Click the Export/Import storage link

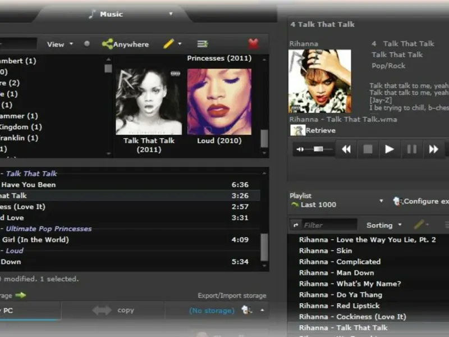[x=232, y=295]
